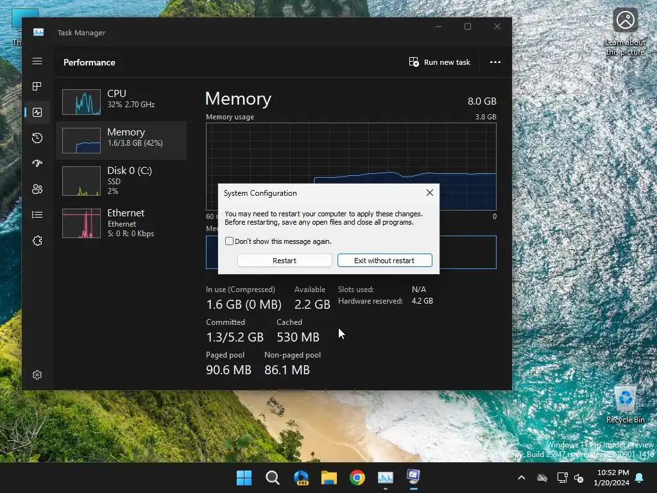This screenshot has width=657, height=493.
Task: Select the Disk 0 (C:) entry
Action: pos(121,180)
